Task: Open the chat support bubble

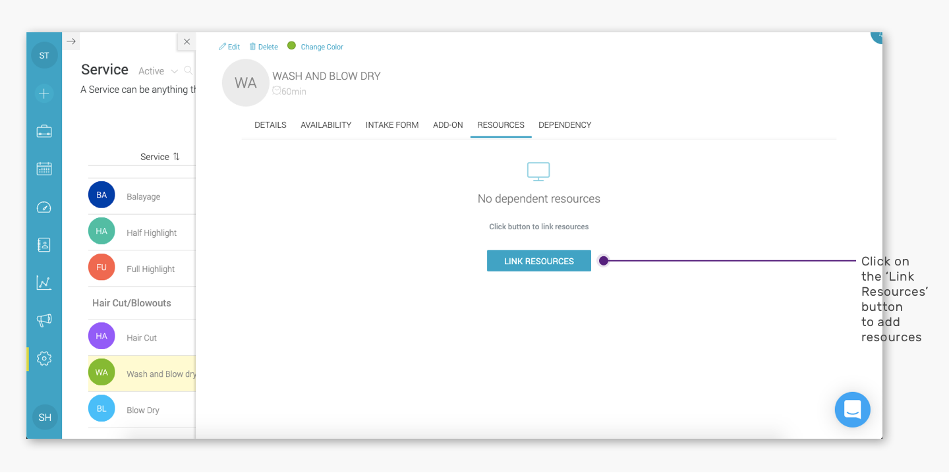Action: (852, 410)
